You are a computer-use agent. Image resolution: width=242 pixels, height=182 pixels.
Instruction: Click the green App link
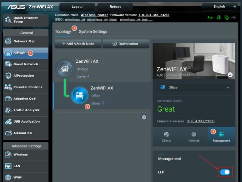point(210,17)
